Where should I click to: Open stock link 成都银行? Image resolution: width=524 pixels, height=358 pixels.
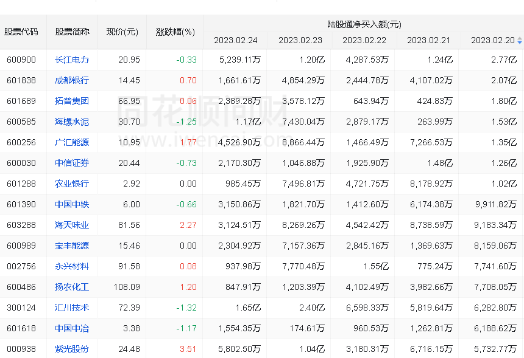(x=72, y=80)
